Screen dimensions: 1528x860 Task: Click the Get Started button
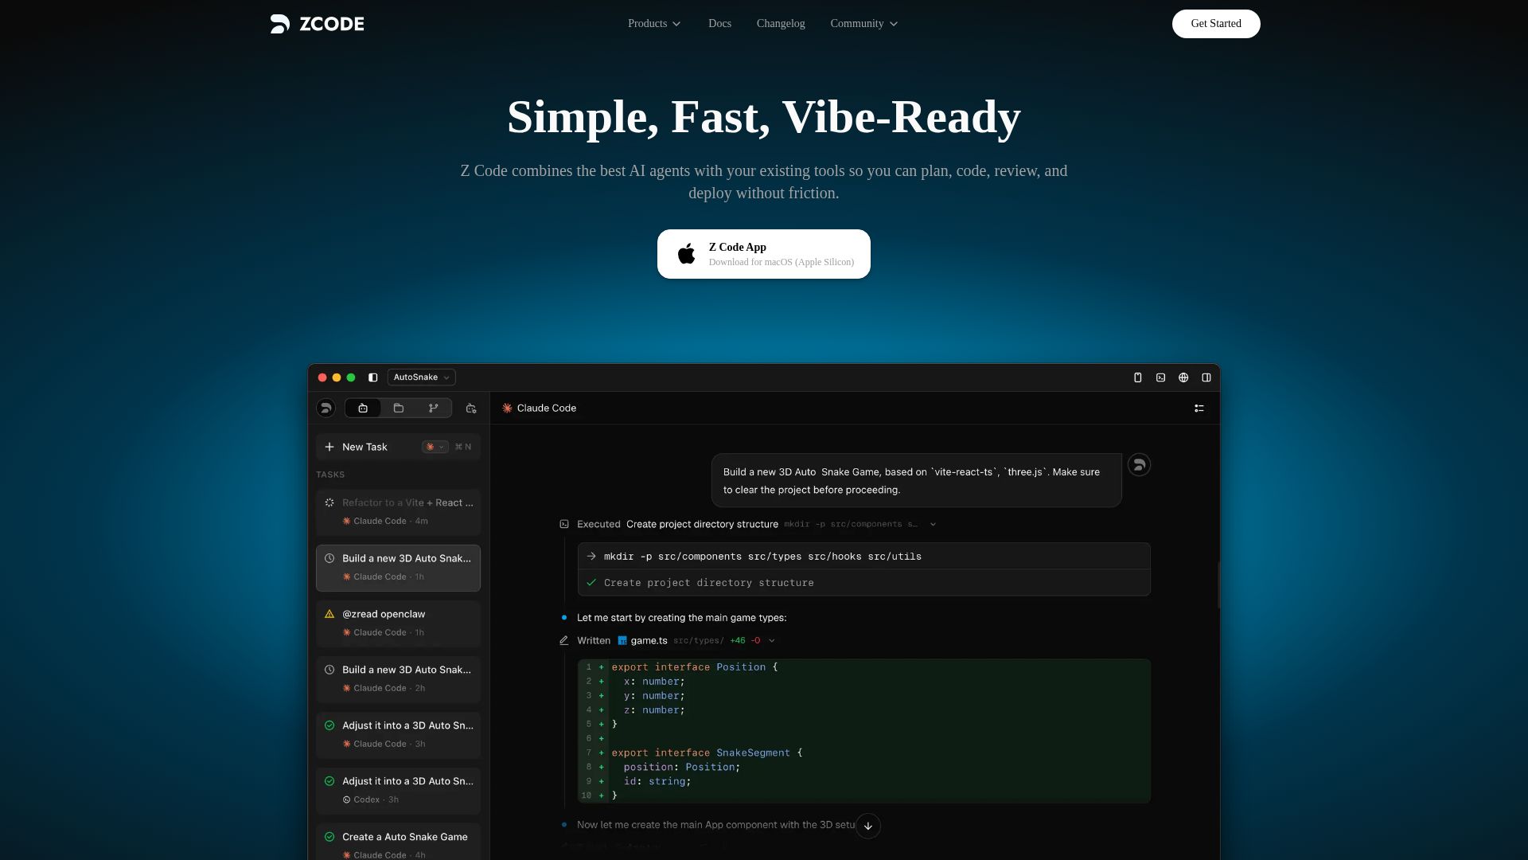1215,24
